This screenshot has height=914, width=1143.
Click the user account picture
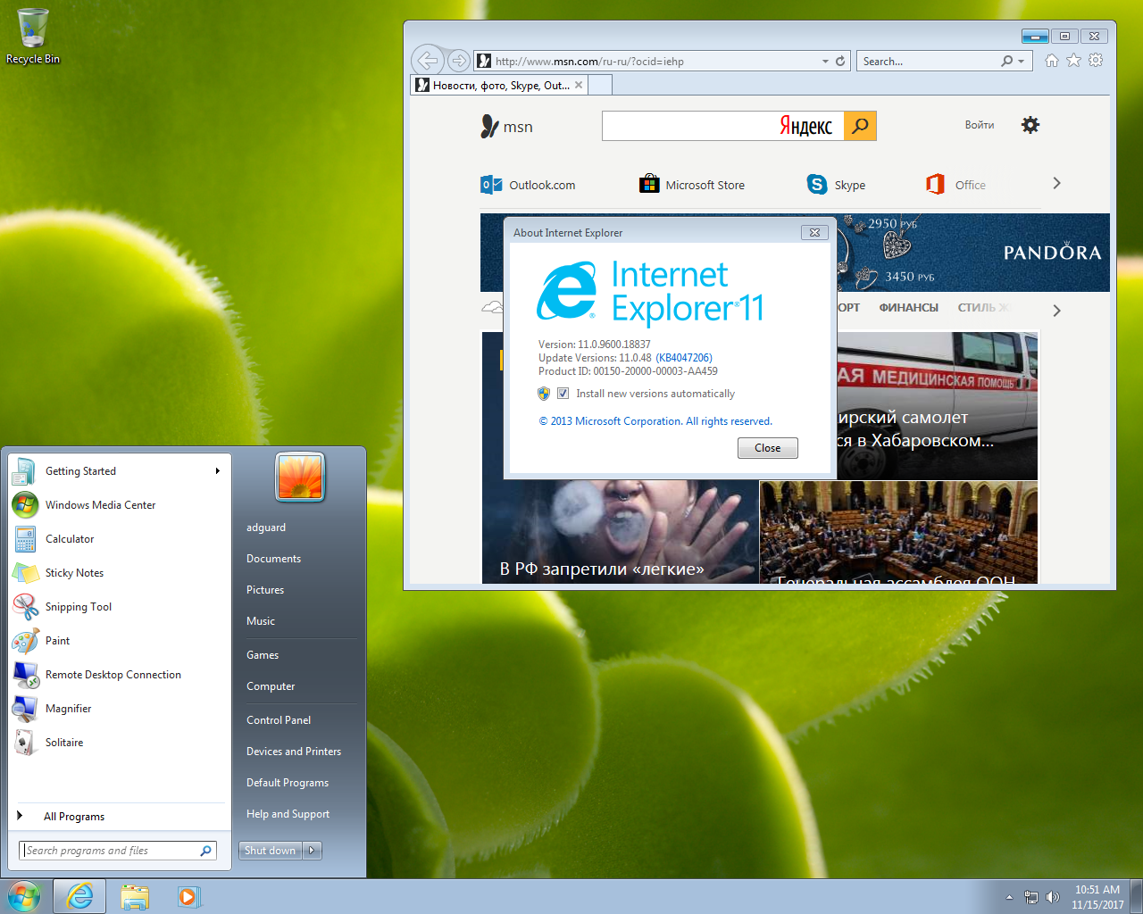pyautogui.click(x=300, y=477)
